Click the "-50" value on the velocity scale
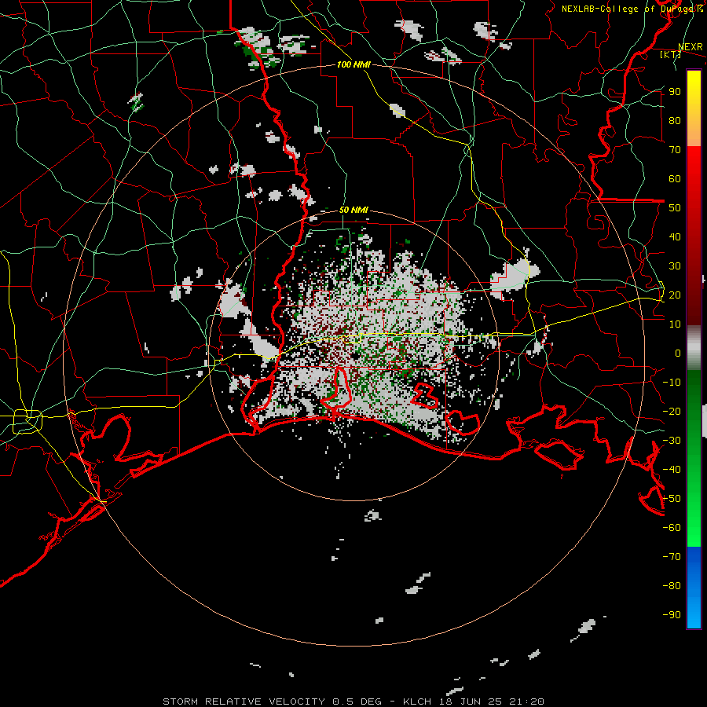Screen dimensions: 707x707 [672, 498]
